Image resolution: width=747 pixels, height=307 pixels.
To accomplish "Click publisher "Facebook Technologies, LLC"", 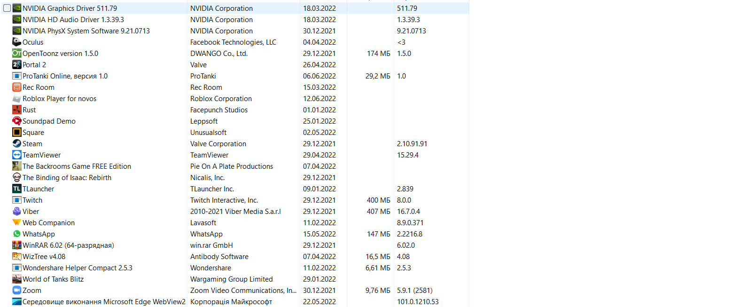I will click(233, 42).
